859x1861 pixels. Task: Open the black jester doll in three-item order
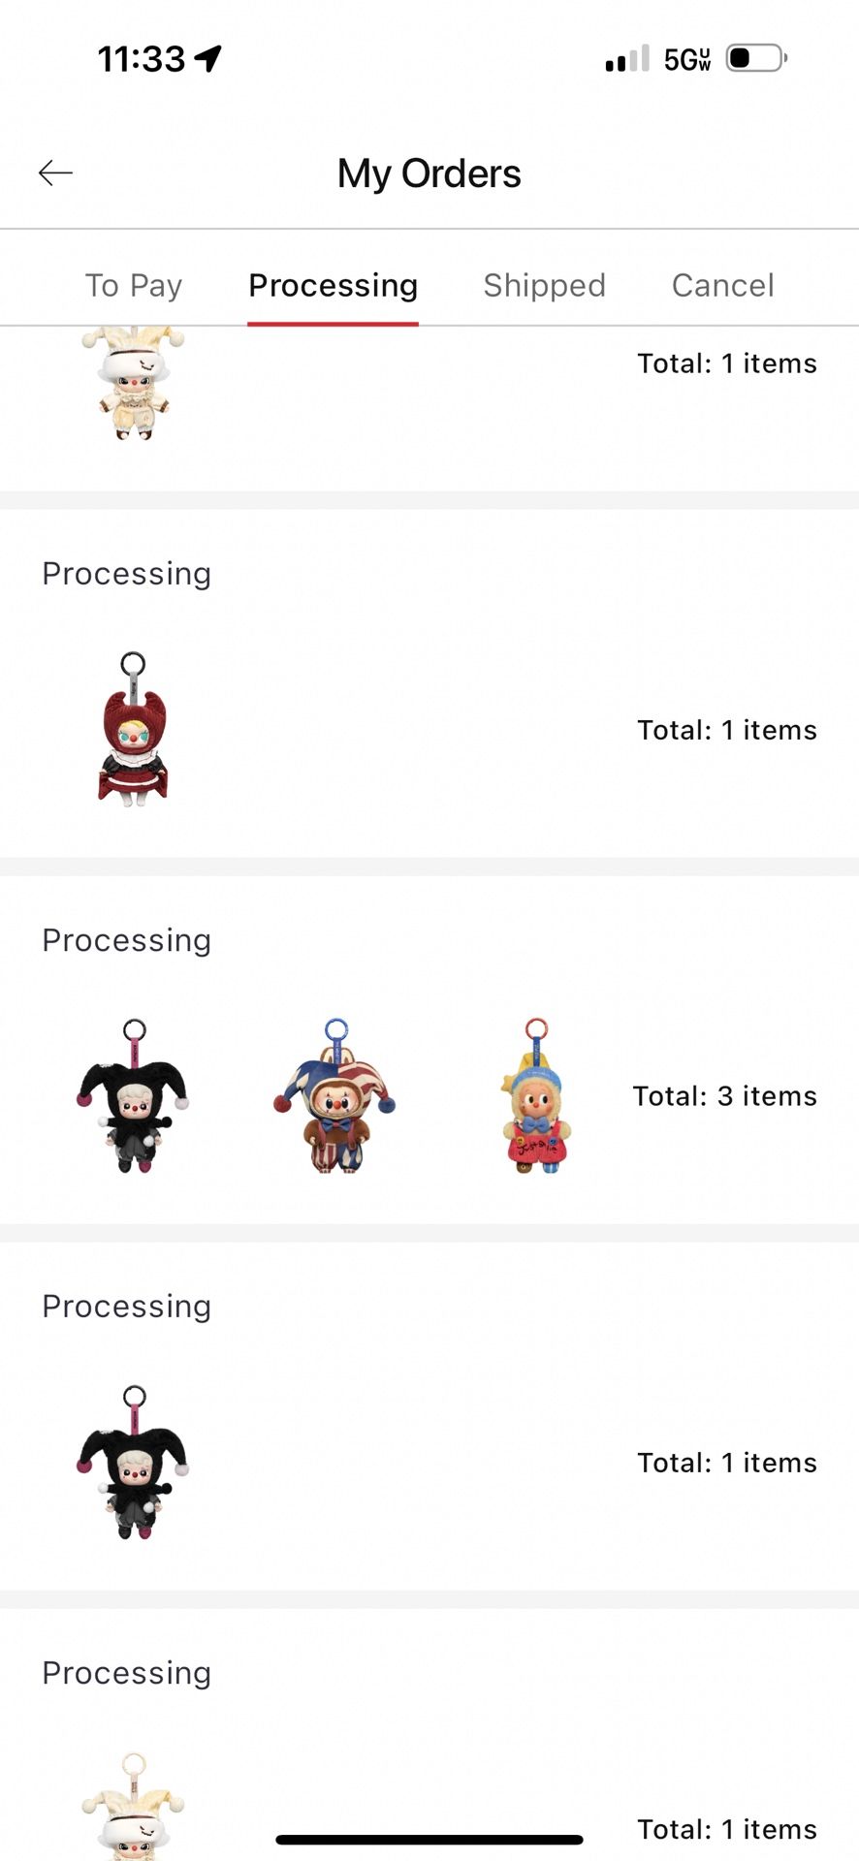(133, 1095)
